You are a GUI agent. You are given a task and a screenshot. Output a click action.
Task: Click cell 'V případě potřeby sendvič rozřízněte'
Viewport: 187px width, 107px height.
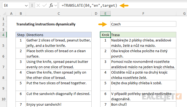coord(143,96)
